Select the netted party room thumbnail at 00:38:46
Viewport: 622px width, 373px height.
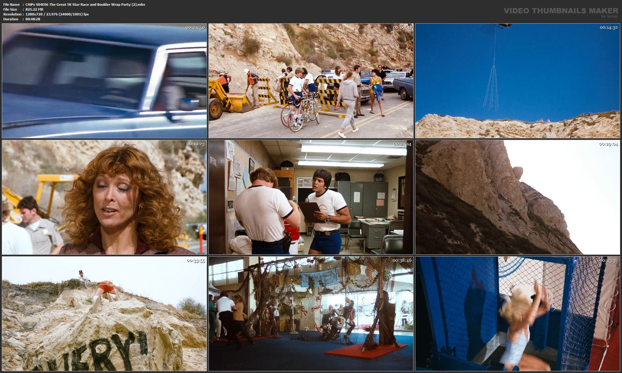311,314
